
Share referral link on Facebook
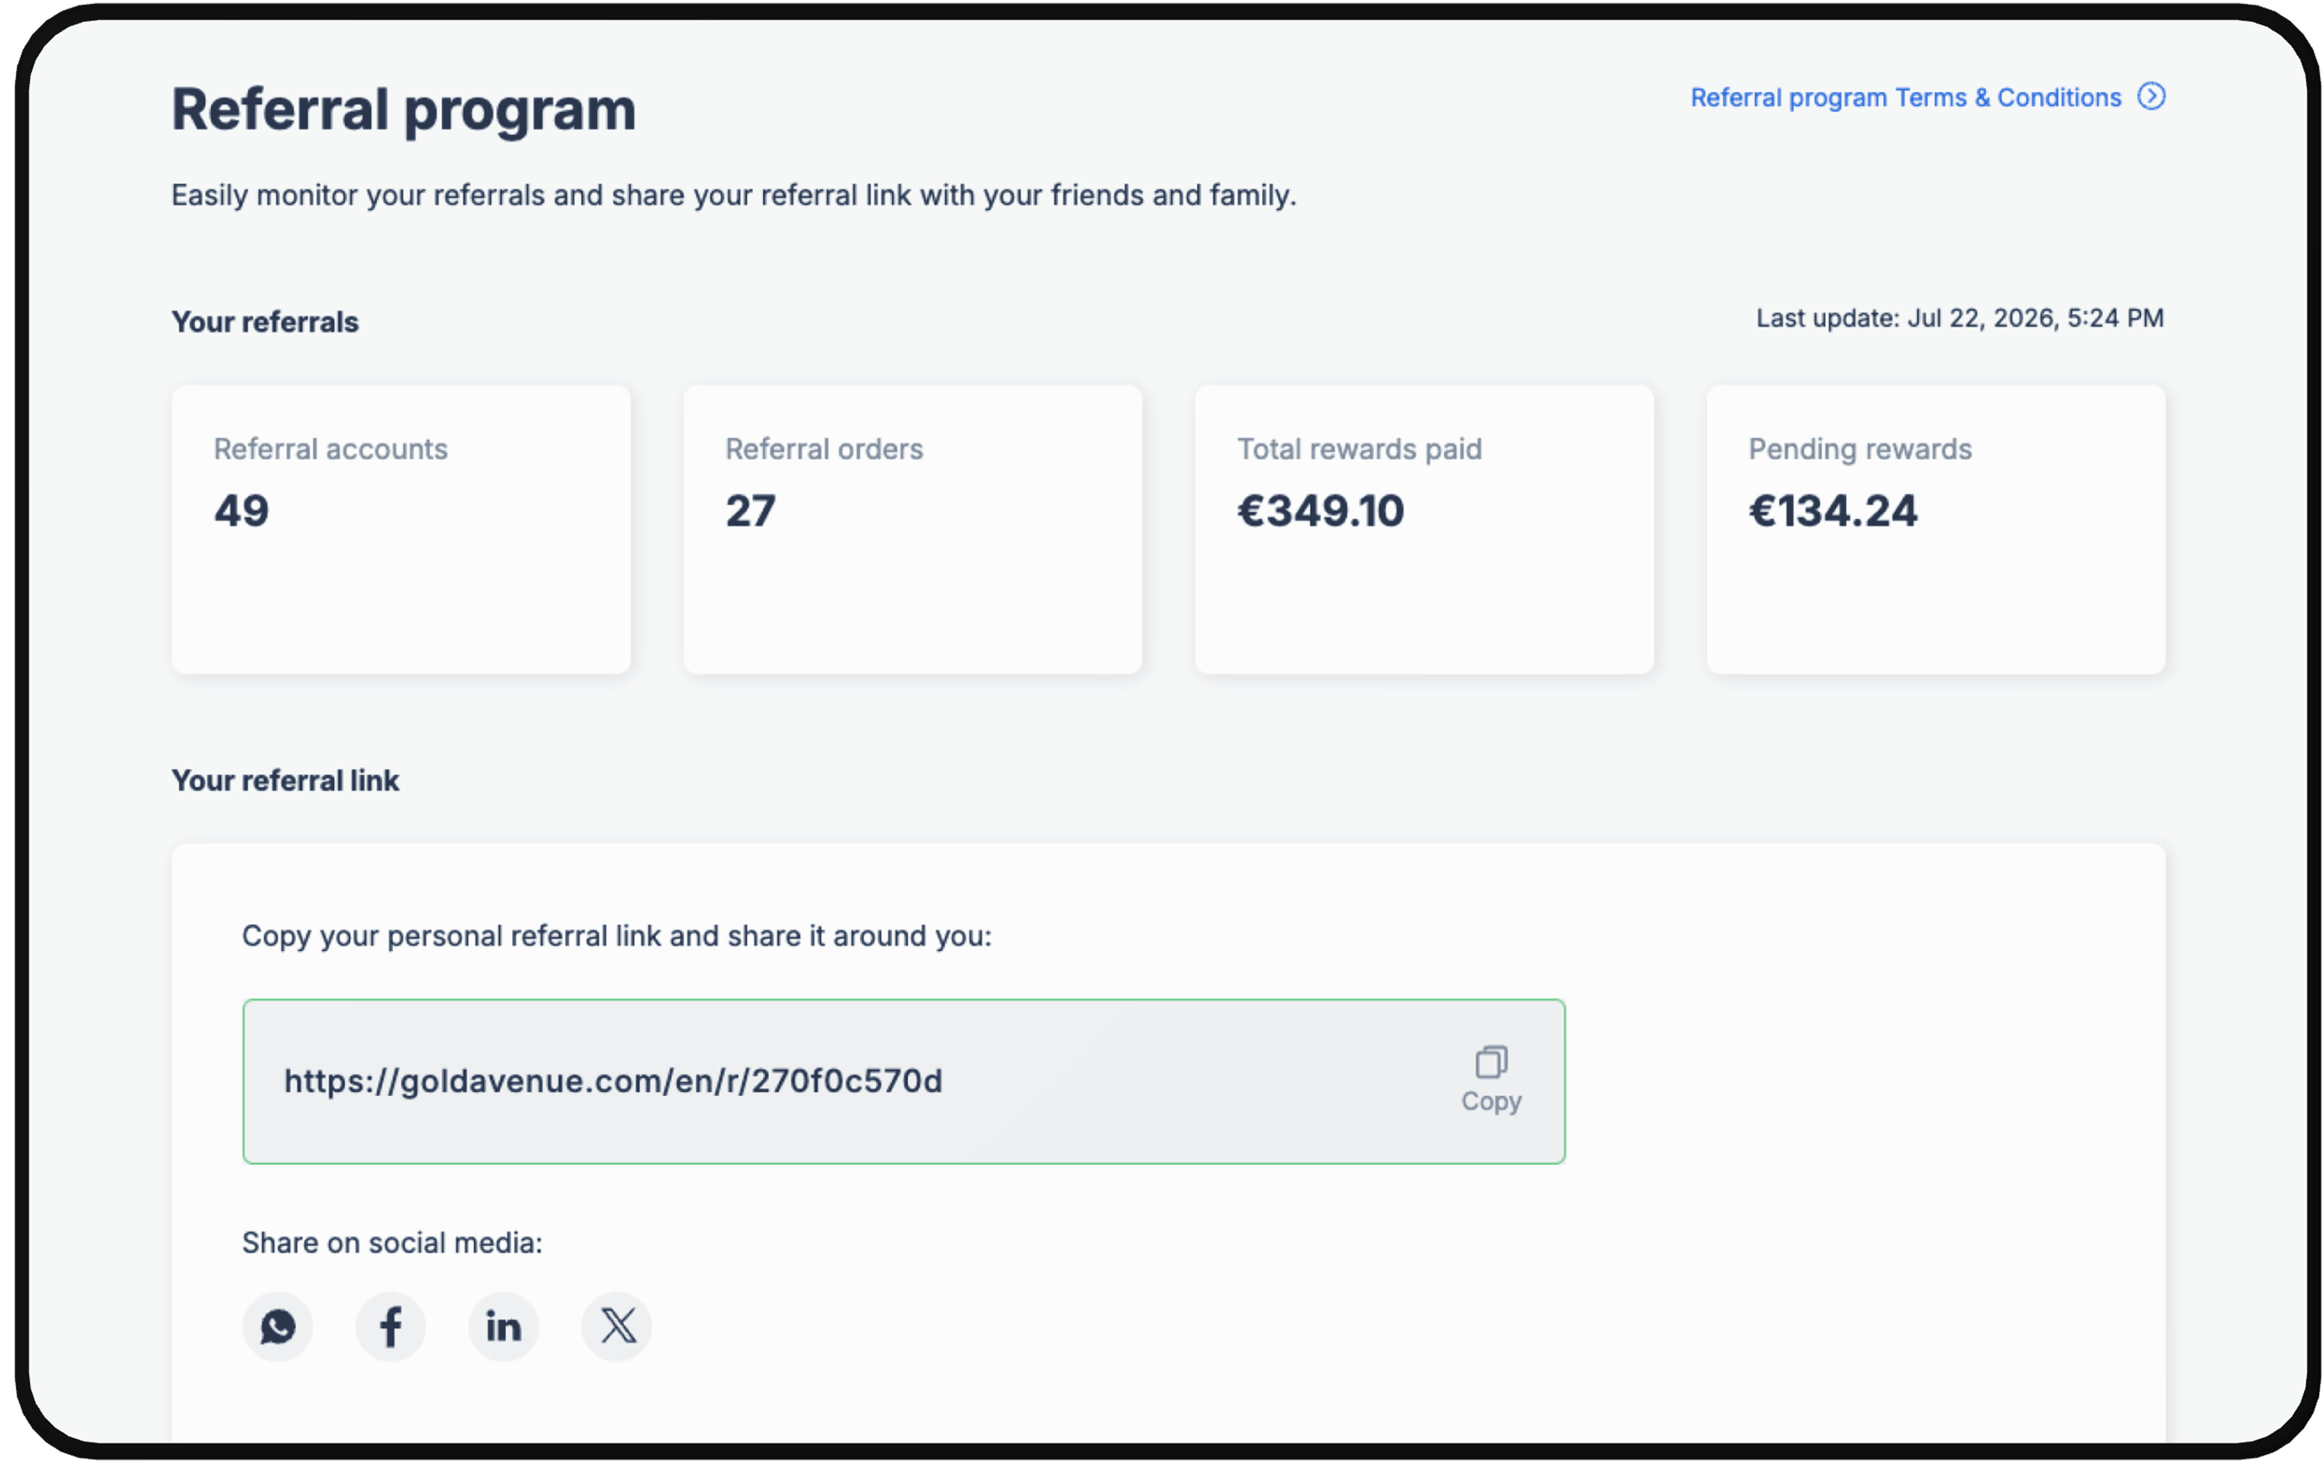coord(390,1327)
